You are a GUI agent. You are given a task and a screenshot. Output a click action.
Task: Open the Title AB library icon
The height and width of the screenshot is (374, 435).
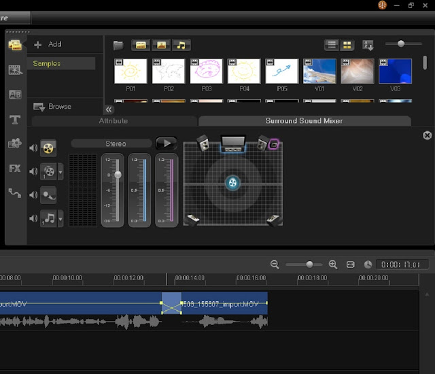(15, 95)
